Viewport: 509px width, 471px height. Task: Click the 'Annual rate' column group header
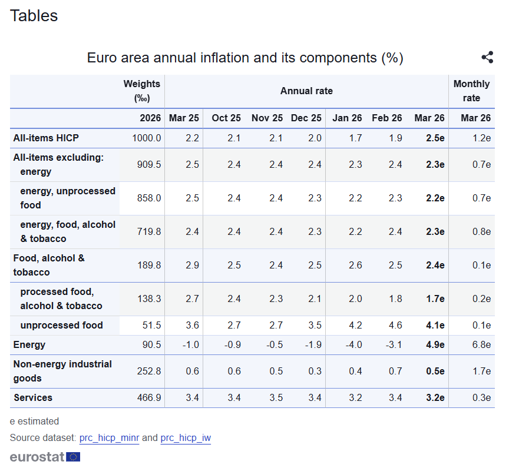pyautogui.click(x=306, y=91)
